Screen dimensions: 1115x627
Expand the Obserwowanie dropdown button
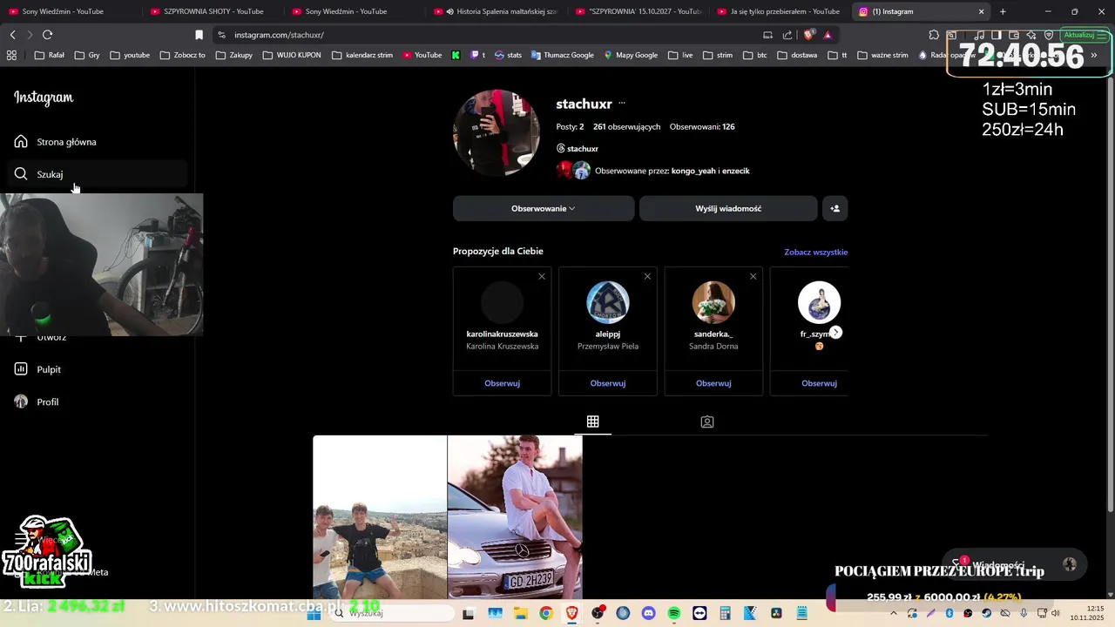[544, 208]
